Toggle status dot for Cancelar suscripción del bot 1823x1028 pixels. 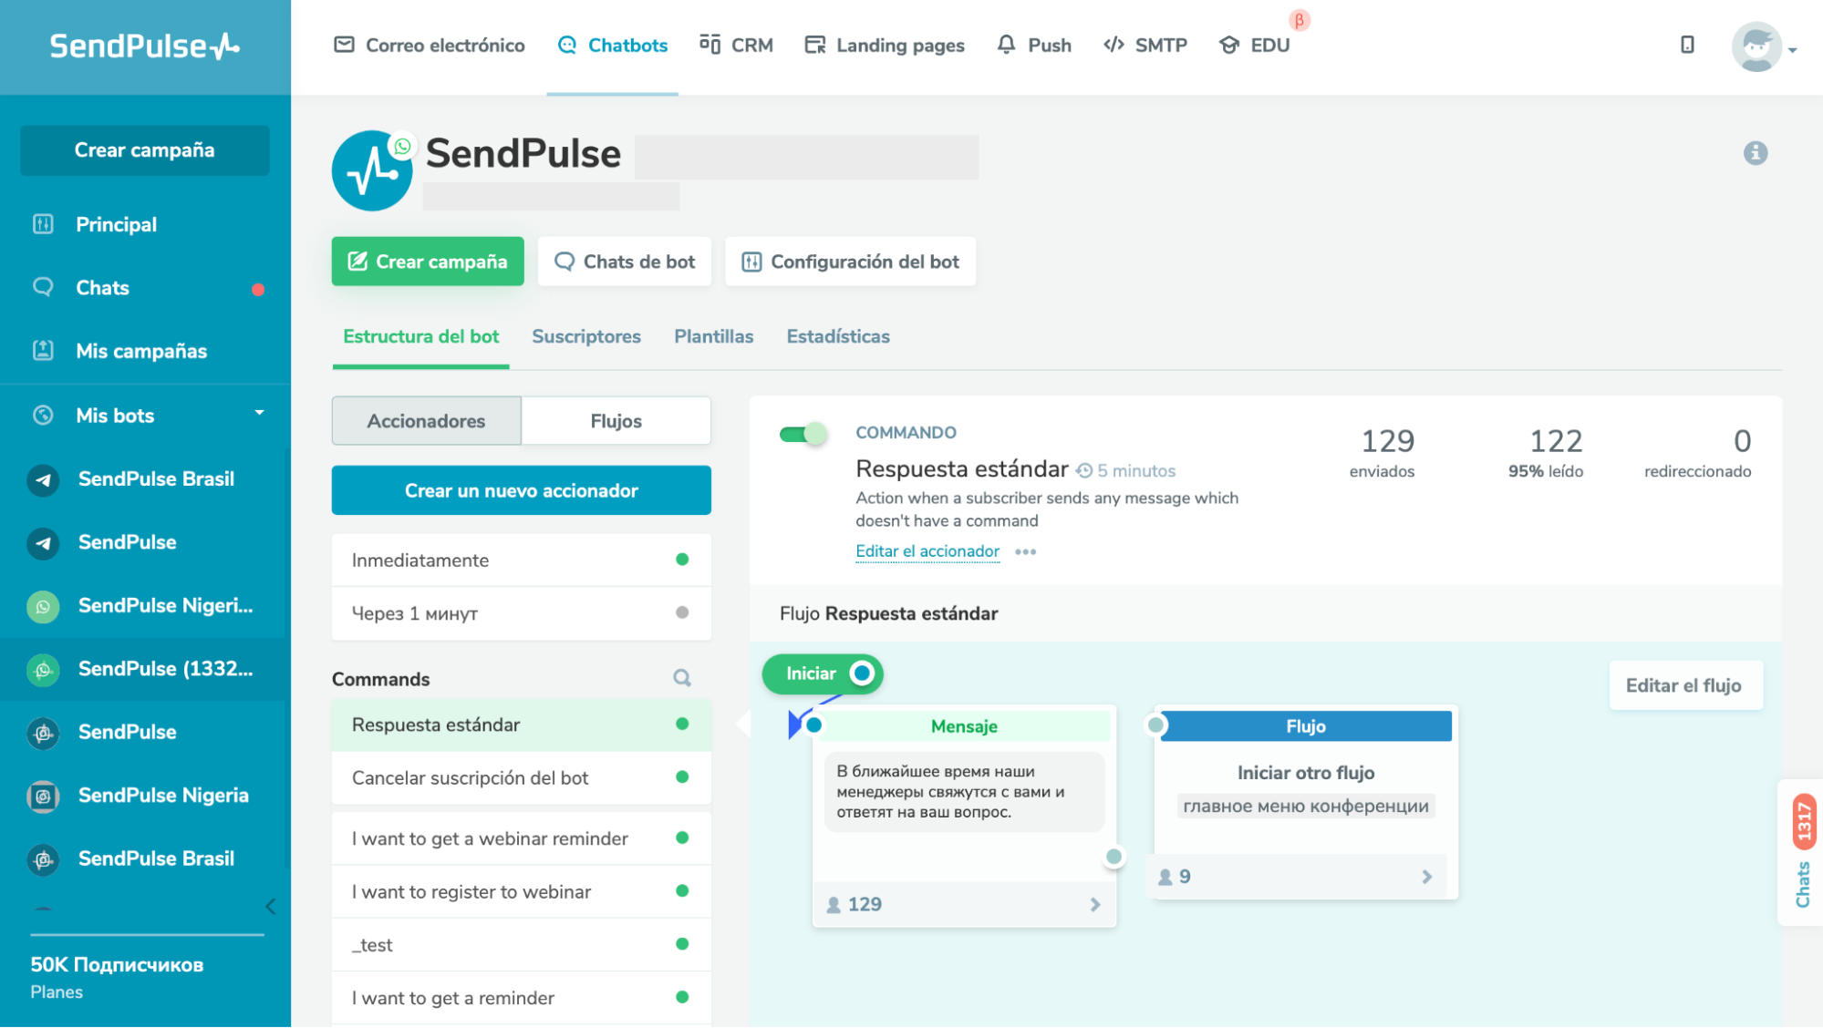click(x=681, y=777)
